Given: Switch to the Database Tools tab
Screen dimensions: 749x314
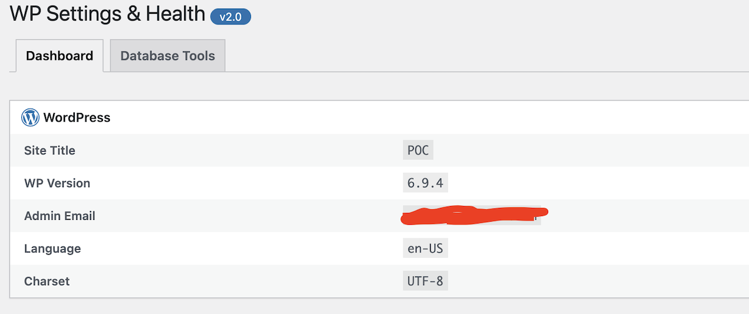Looking at the screenshot, I should [x=167, y=56].
